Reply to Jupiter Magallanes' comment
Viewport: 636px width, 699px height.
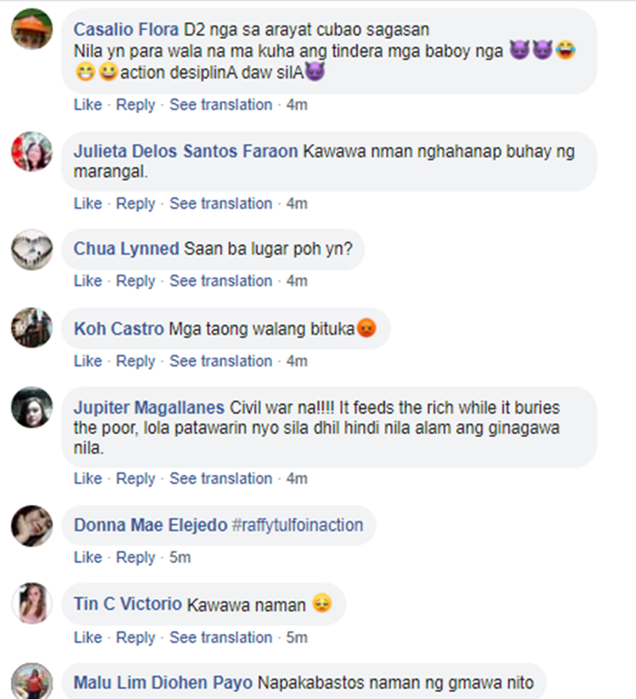pyautogui.click(x=136, y=478)
